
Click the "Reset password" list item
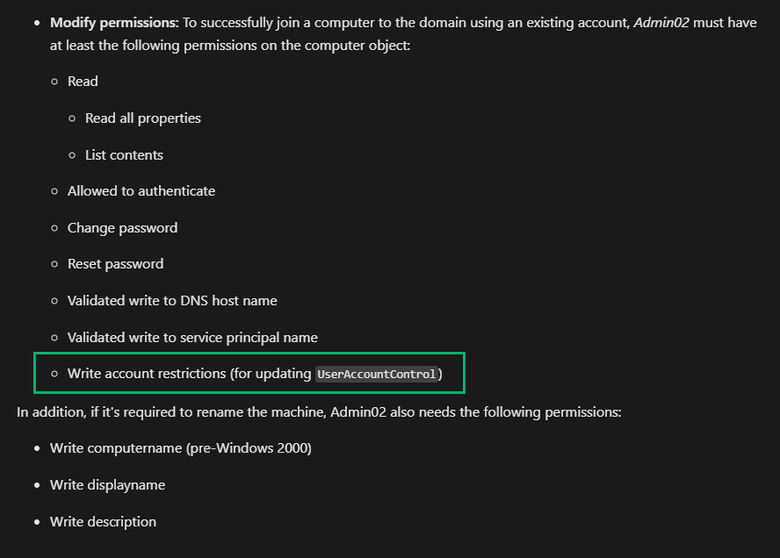coord(115,264)
